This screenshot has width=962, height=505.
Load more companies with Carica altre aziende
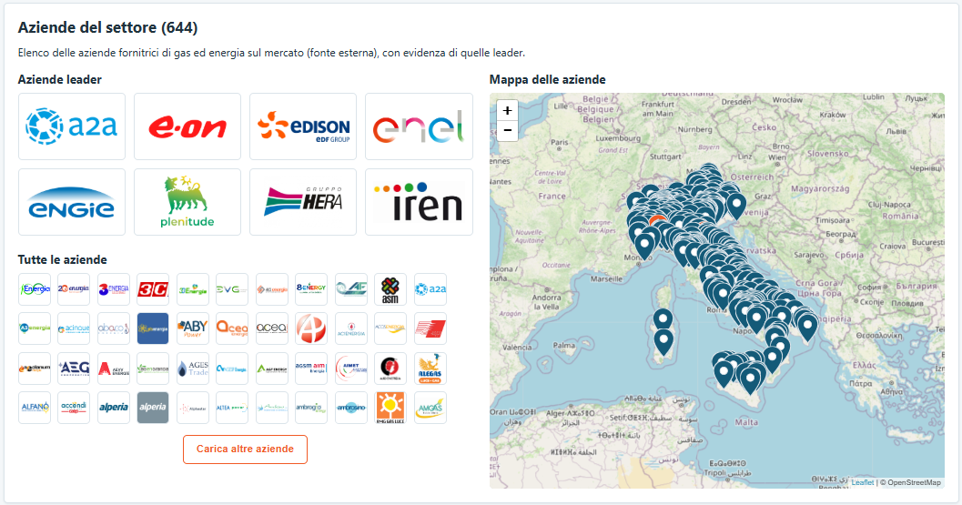point(245,449)
